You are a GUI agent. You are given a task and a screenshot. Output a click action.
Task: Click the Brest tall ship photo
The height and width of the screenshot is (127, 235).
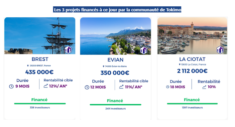40,36
